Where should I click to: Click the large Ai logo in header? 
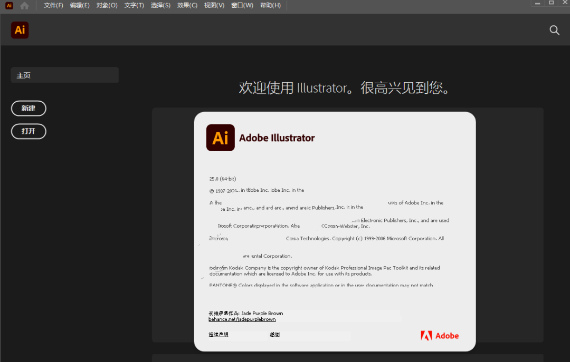(x=20, y=30)
